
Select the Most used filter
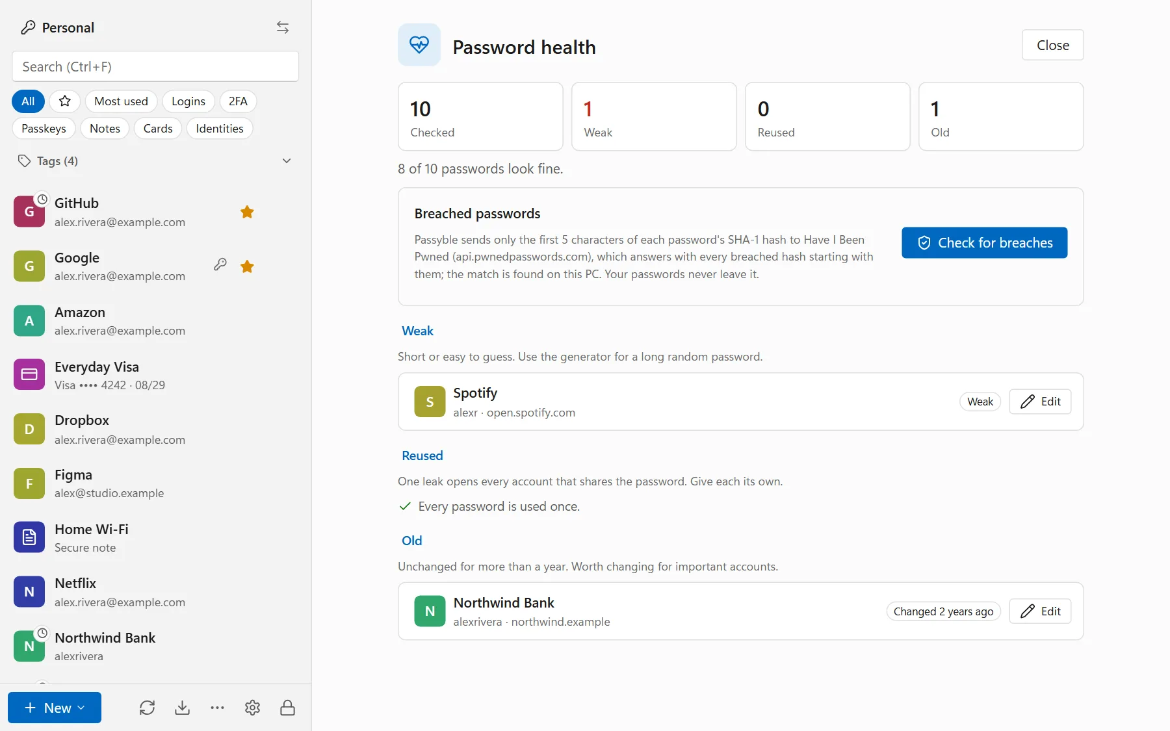pos(121,101)
